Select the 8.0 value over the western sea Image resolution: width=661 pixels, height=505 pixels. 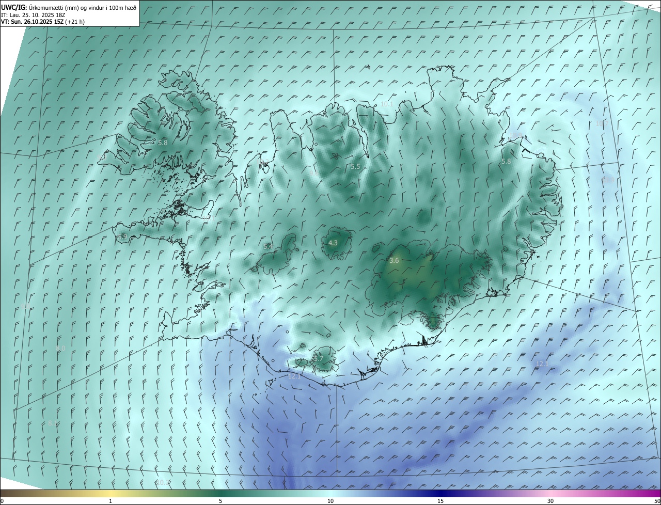pos(60,349)
